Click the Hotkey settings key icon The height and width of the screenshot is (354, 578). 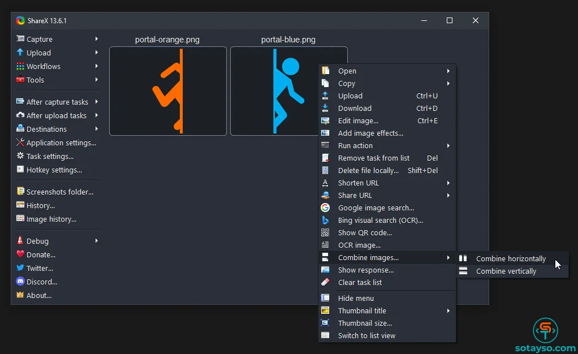point(20,170)
